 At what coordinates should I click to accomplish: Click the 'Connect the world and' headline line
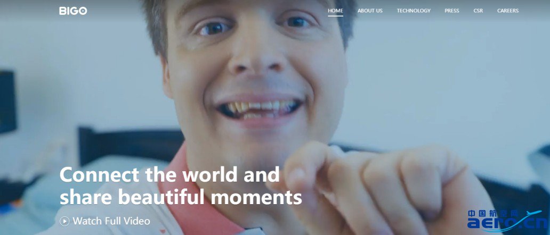(x=170, y=174)
